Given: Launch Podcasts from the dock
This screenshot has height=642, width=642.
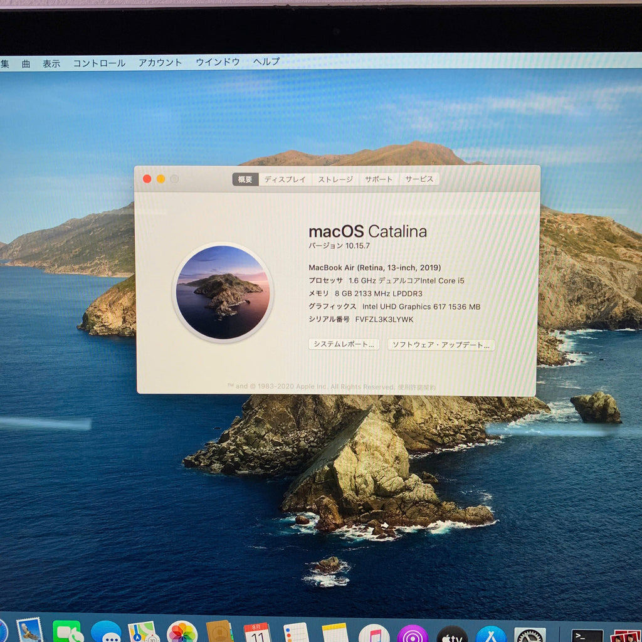Looking at the screenshot, I should pos(413,633).
